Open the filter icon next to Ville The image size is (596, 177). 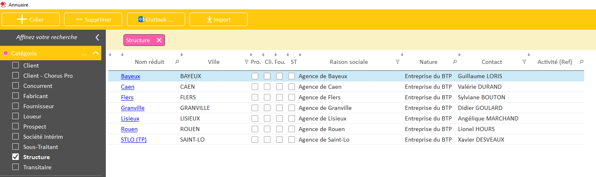coord(246,62)
